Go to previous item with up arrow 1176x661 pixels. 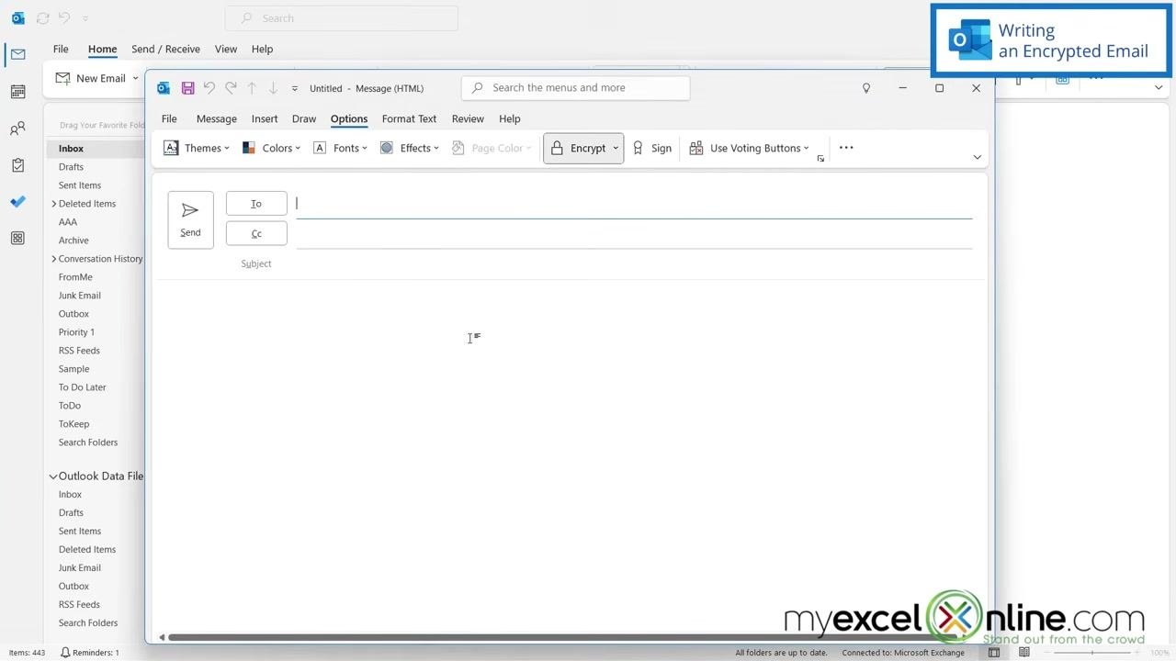coord(252,88)
